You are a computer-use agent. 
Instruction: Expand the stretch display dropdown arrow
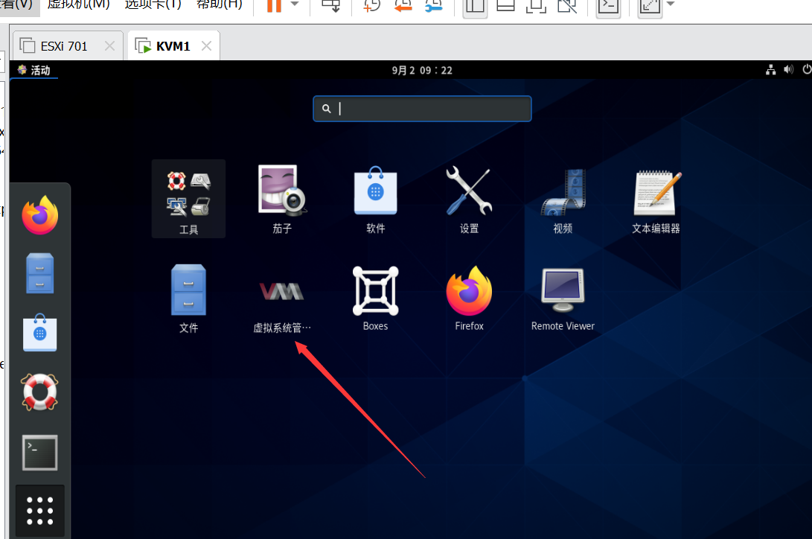click(x=671, y=4)
